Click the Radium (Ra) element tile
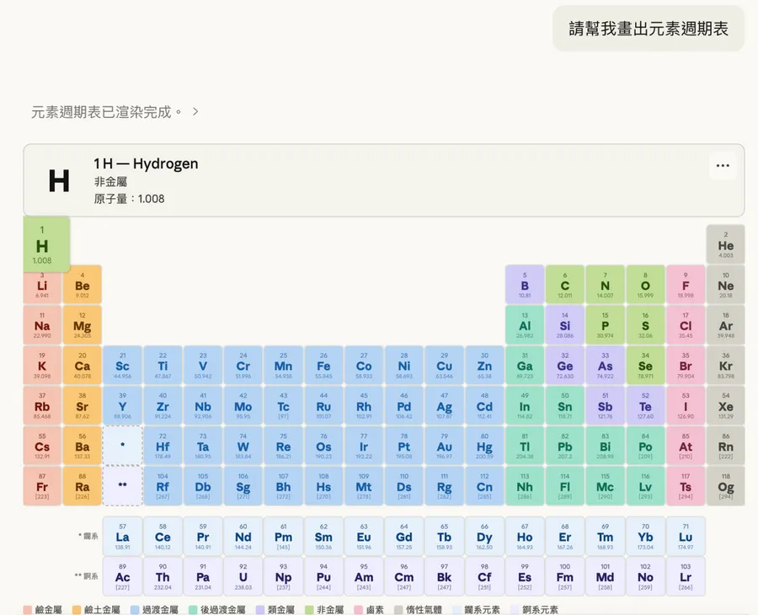The image size is (758, 615). pos(82,487)
